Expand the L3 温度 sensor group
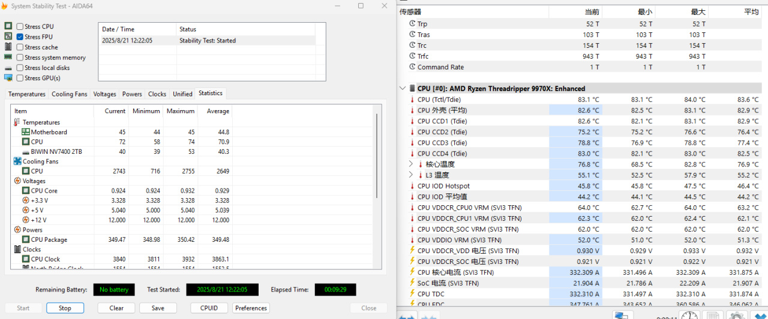Image resolution: width=768 pixels, height=319 pixels. coord(410,175)
